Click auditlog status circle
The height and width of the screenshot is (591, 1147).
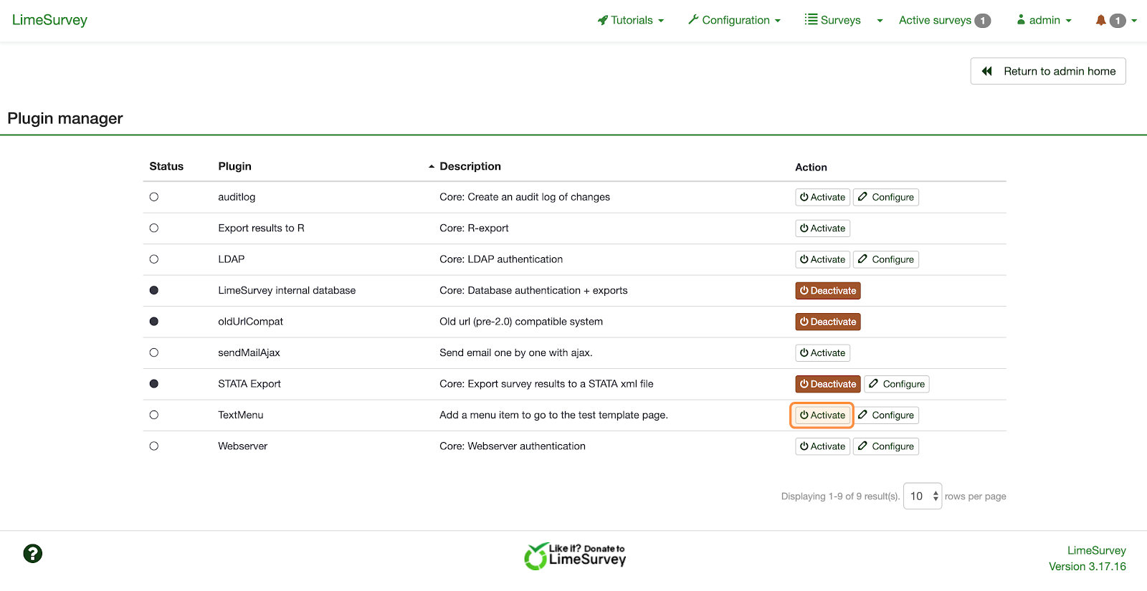(154, 197)
